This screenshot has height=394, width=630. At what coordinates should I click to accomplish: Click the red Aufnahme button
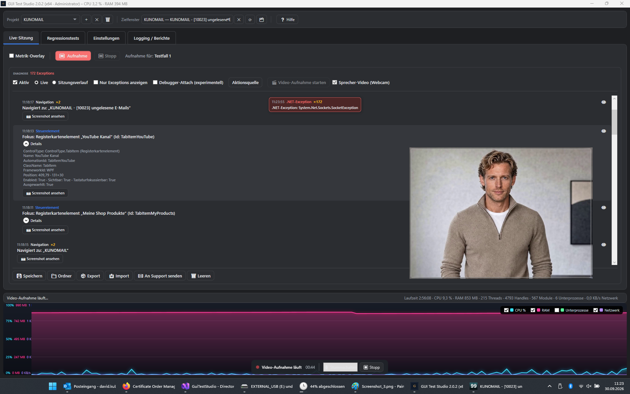click(73, 56)
